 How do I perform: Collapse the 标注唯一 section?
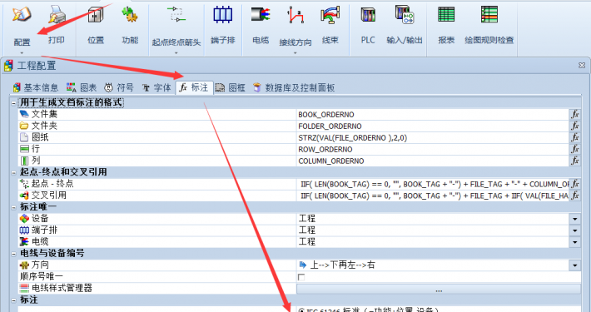(13, 207)
